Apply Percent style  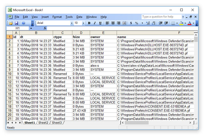pos(137,23)
